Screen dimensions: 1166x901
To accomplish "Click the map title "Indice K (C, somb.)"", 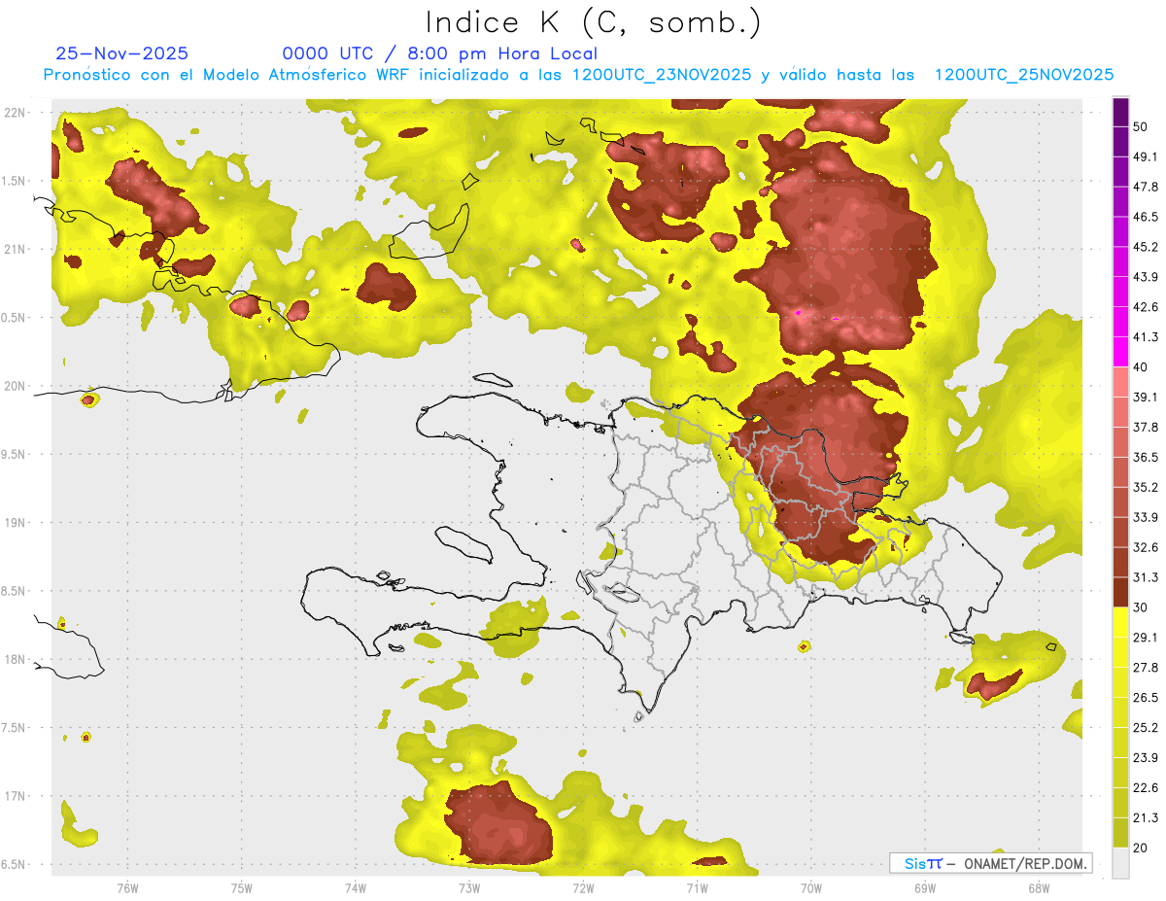I will tap(593, 22).
